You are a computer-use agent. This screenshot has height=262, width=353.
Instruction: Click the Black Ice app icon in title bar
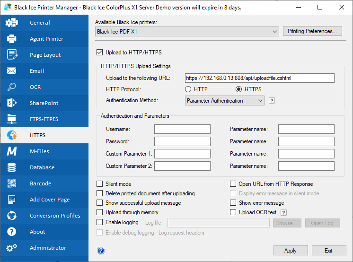point(8,7)
